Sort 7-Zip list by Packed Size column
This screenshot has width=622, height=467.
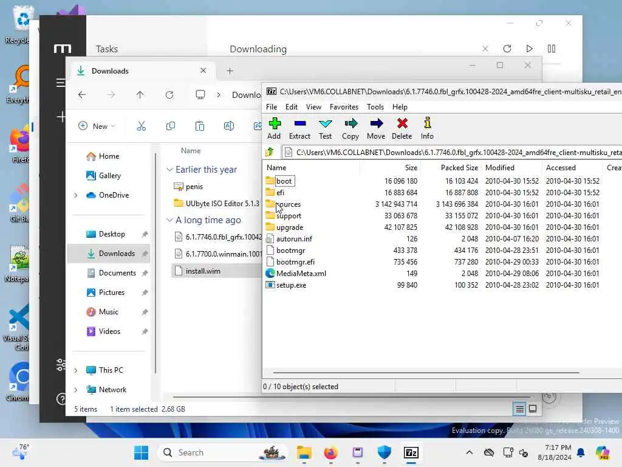pyautogui.click(x=451, y=168)
